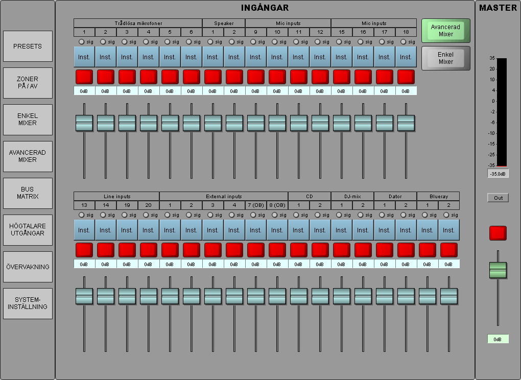Toggle the red master mute button
This screenshot has height=380, width=521.
click(x=498, y=233)
